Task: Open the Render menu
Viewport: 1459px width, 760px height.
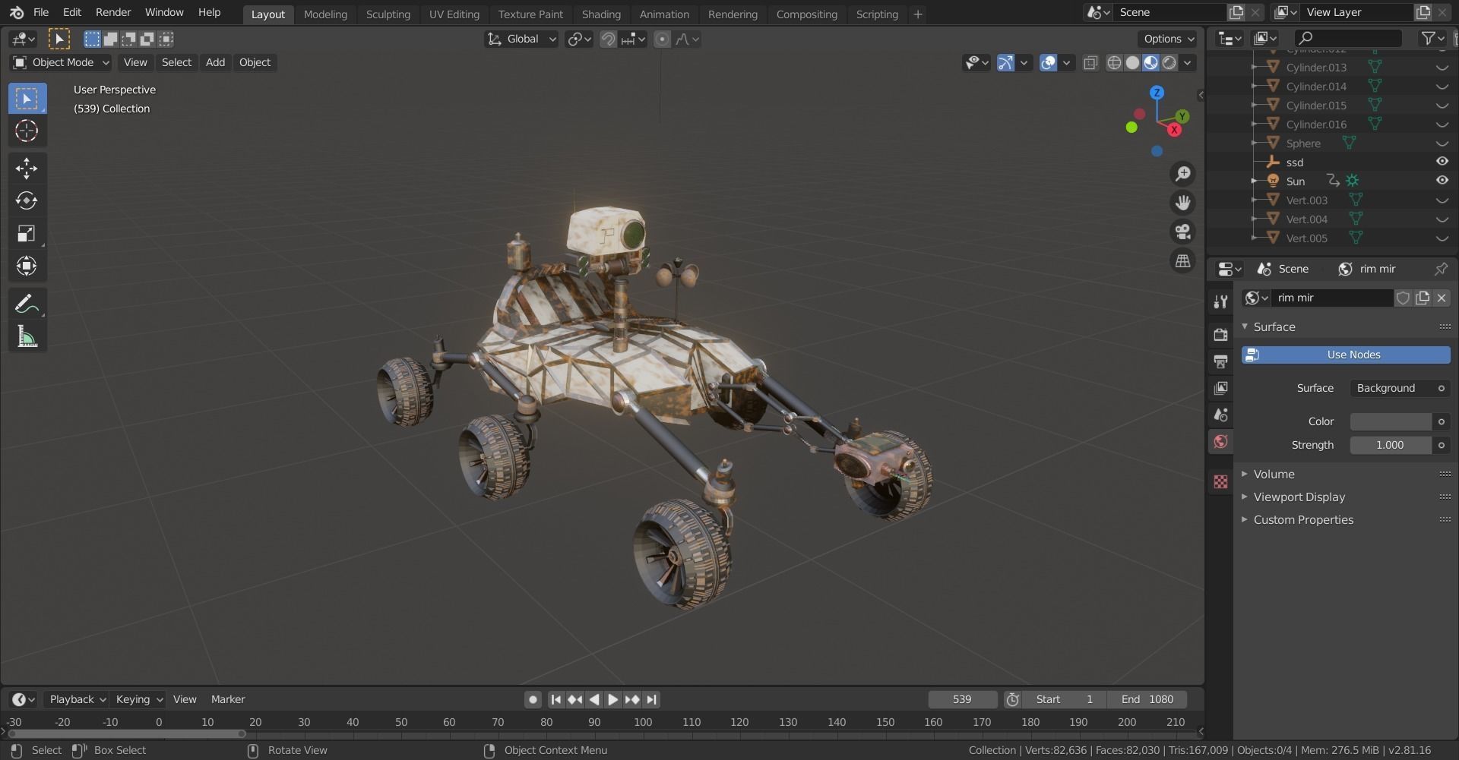Action: (x=113, y=12)
